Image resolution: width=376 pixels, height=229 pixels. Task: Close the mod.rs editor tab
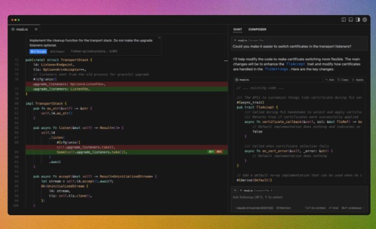point(36,29)
